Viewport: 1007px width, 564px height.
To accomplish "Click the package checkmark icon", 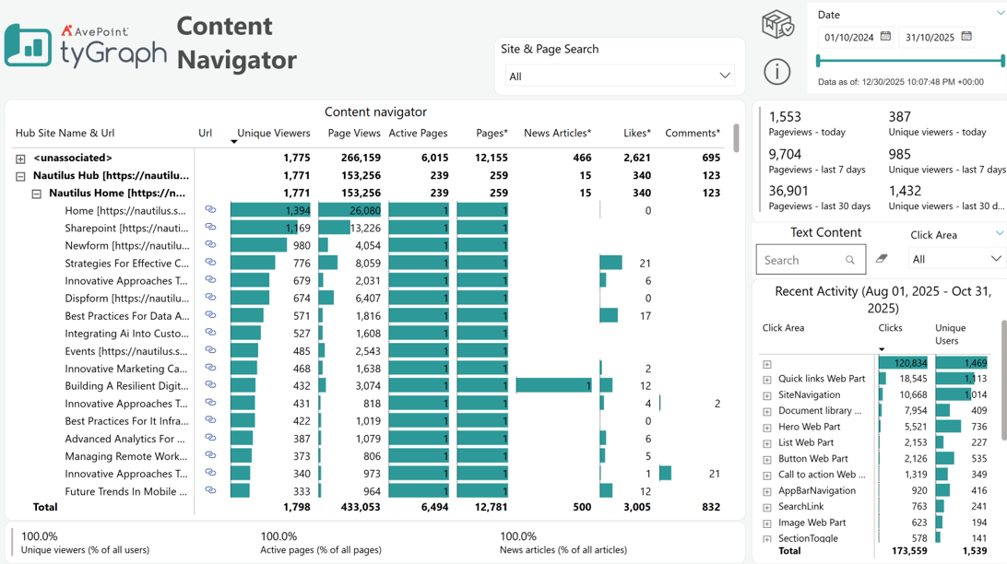I will pyautogui.click(x=777, y=24).
